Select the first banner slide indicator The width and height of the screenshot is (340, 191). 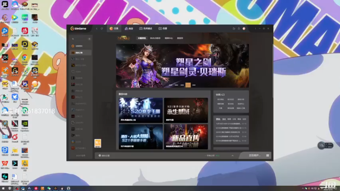[171, 85]
